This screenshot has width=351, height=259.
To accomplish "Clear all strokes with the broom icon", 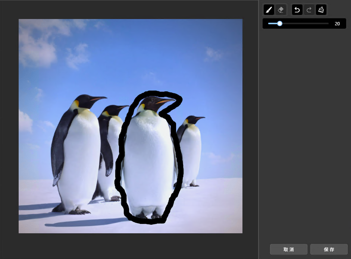I will coord(321,10).
